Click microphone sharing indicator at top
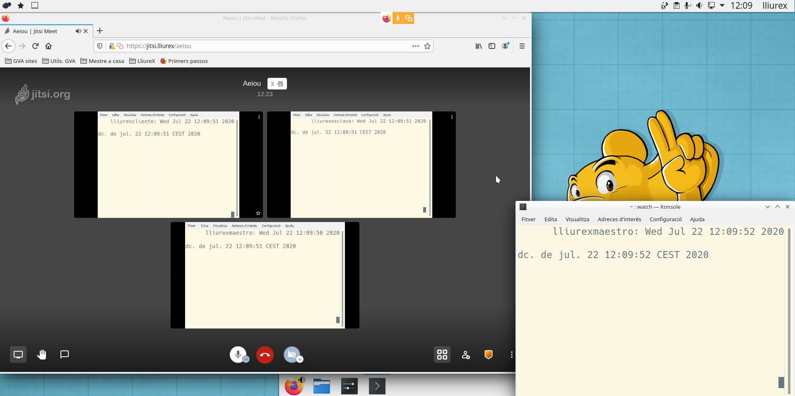Screen dimensions: 795x396 (x=397, y=18)
